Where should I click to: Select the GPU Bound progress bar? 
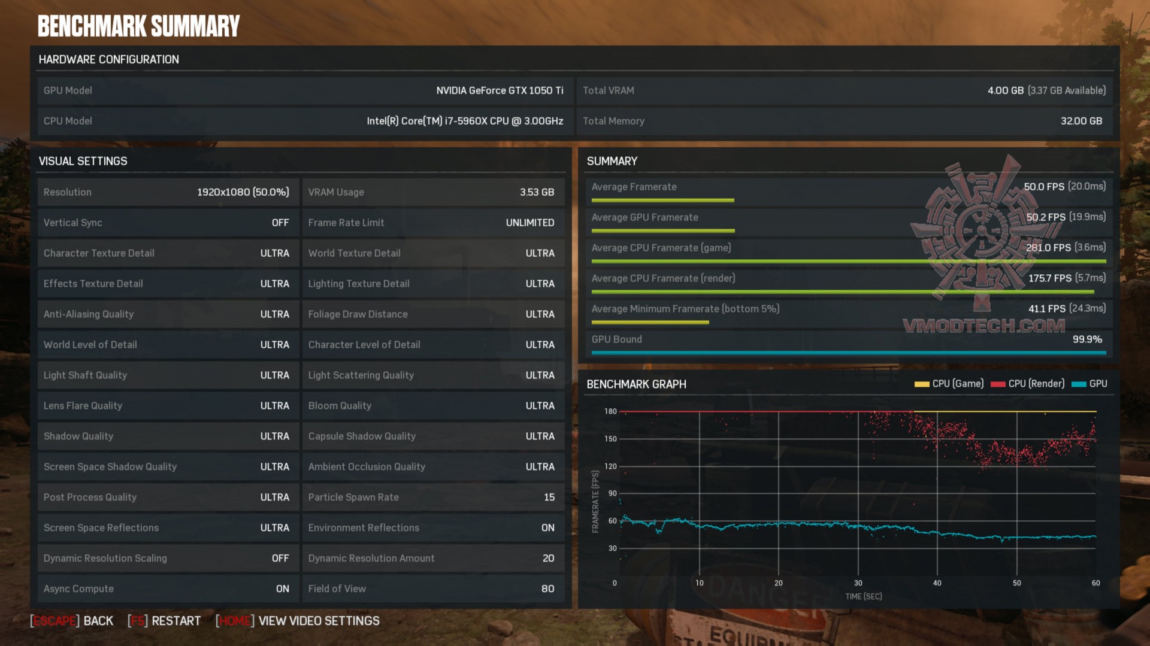coord(849,353)
